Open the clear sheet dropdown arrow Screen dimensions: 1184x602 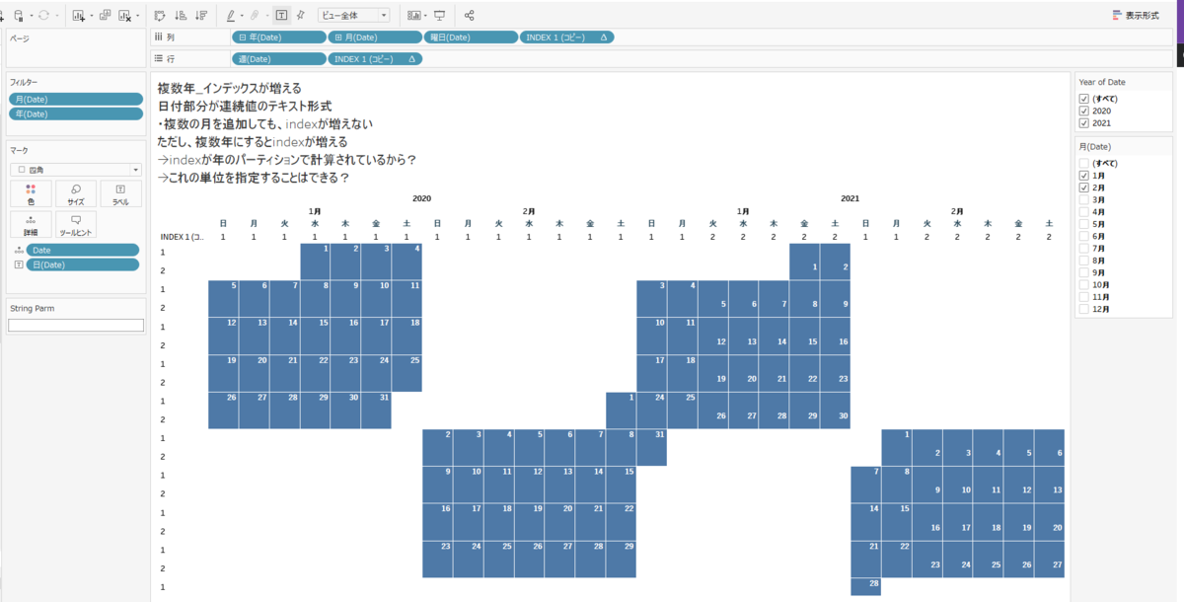pyautogui.click(x=137, y=16)
